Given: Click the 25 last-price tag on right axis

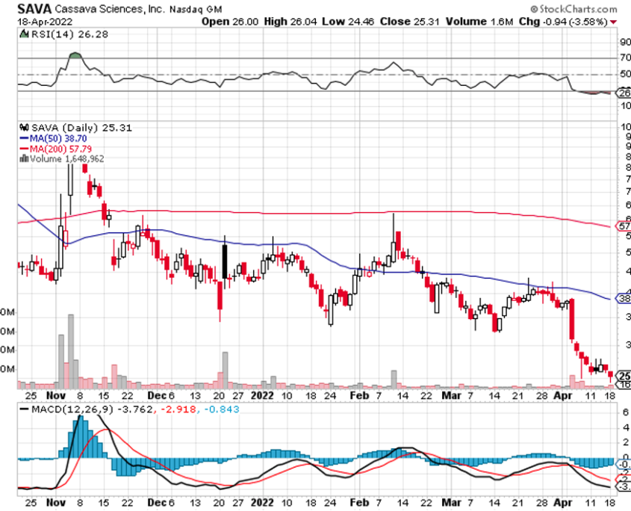Looking at the screenshot, I should point(623,375).
